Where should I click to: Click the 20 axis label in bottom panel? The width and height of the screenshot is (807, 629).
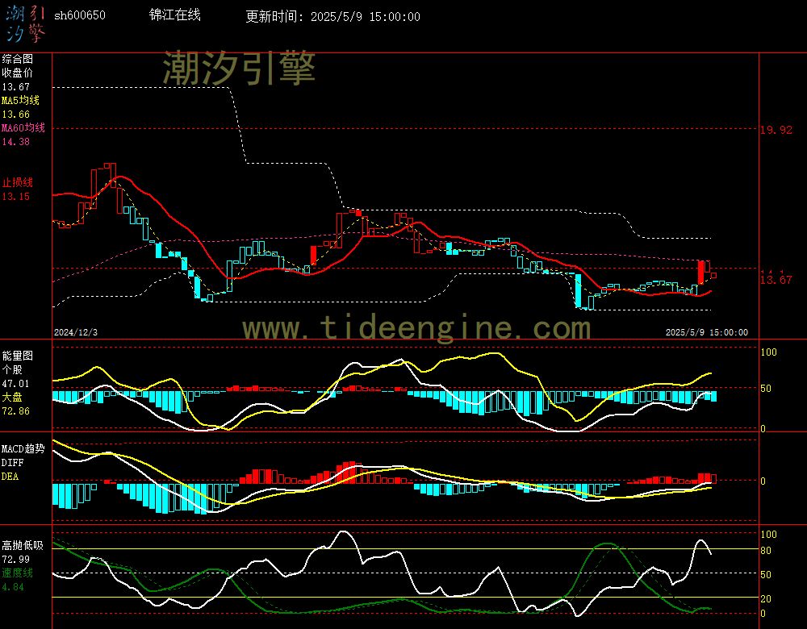pos(766,599)
